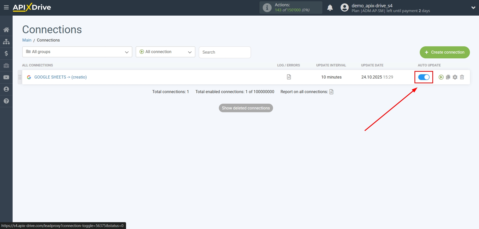Click into the Search field
This screenshot has width=479, height=229.
click(x=225, y=52)
